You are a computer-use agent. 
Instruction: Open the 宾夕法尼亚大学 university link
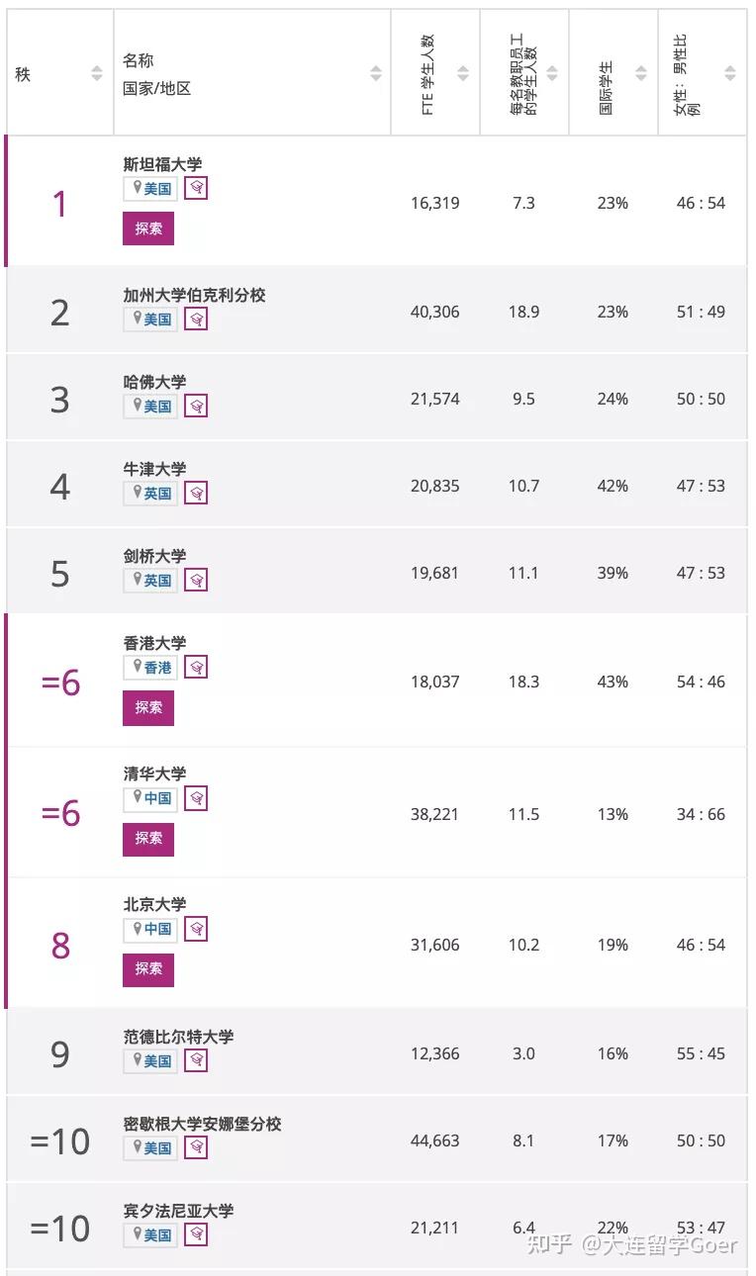coord(178,1211)
